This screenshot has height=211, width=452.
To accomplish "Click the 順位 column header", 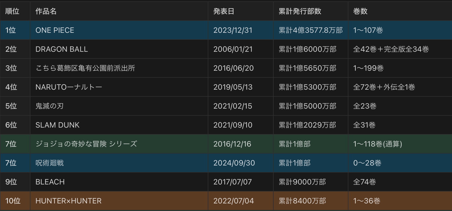I will (x=12, y=11).
